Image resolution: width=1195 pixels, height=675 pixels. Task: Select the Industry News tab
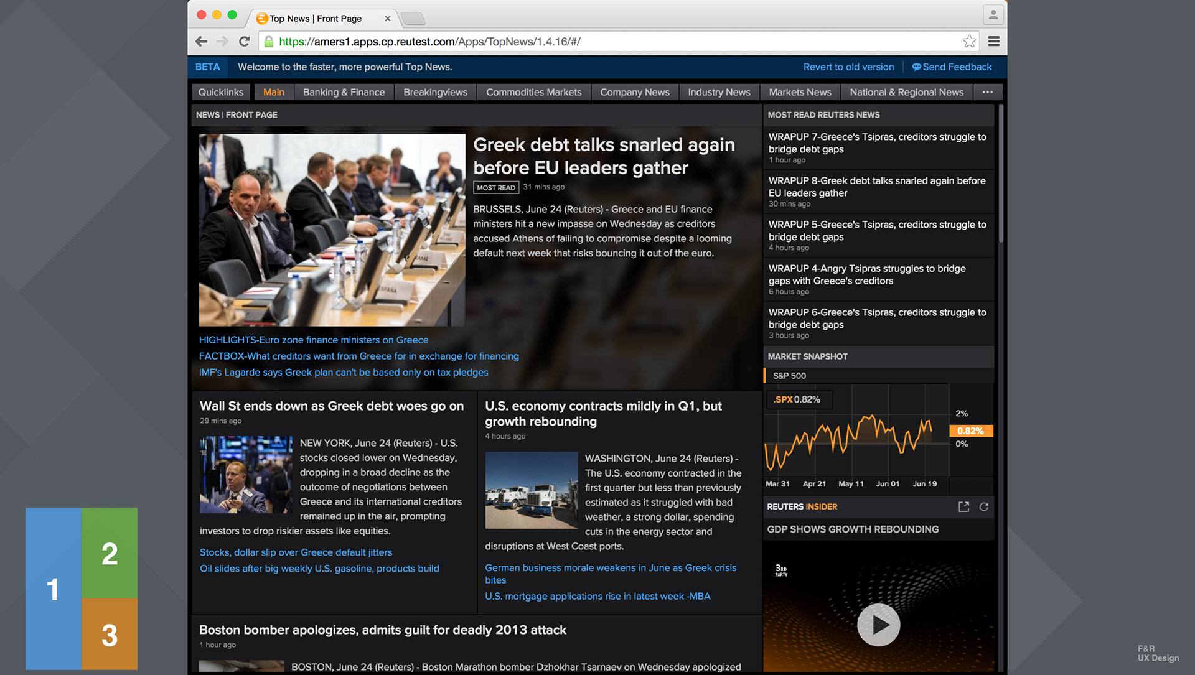[719, 92]
